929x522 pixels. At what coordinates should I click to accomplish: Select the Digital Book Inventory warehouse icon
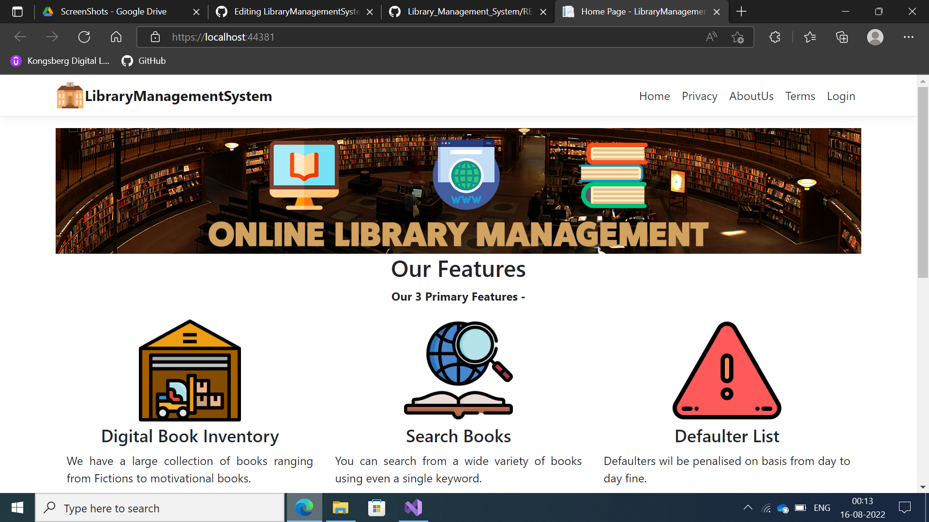pos(190,370)
